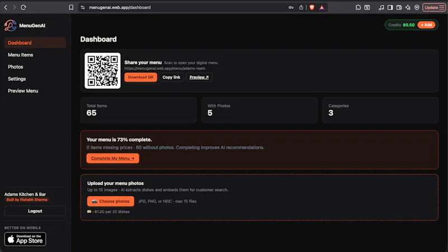This screenshot has height=252, width=448.
Task: Click the camera icon on Choose photos
Action: (94, 202)
